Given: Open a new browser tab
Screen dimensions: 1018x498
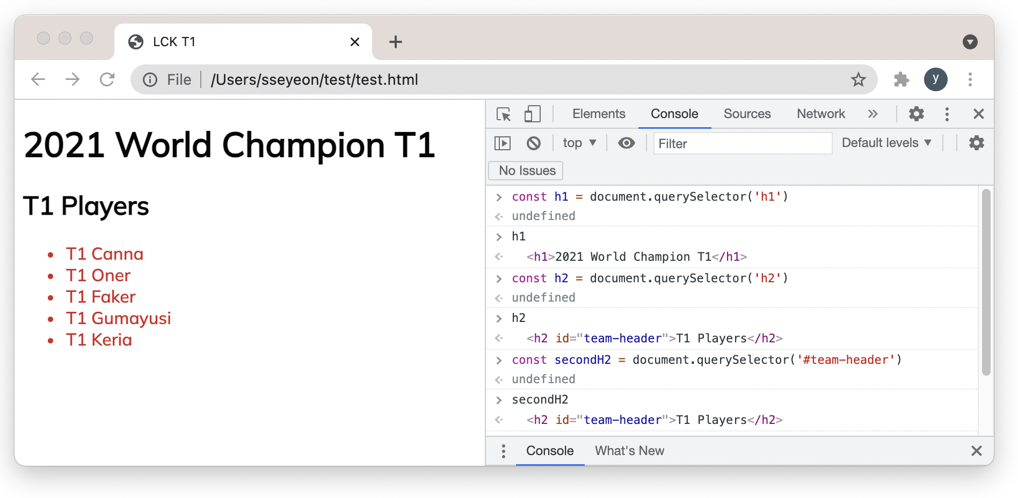Looking at the screenshot, I should (x=396, y=42).
